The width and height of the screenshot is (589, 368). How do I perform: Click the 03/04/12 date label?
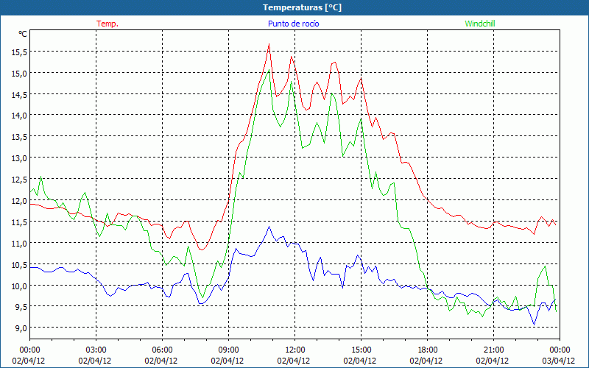[x=559, y=361]
